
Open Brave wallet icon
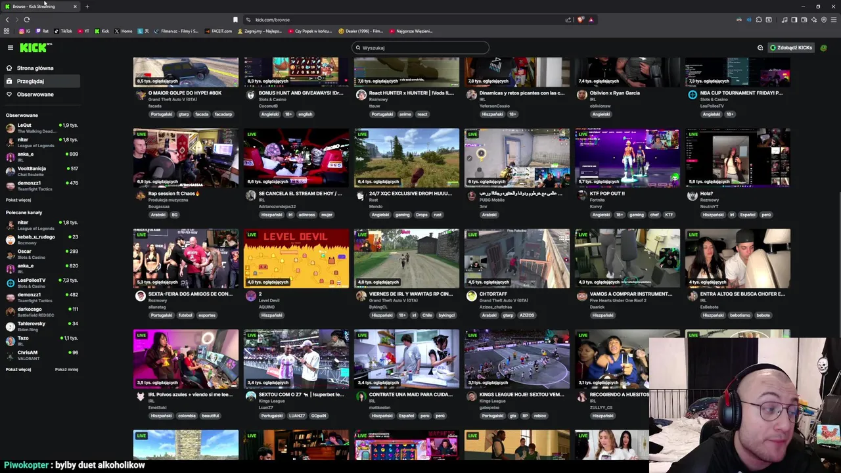pos(804,20)
